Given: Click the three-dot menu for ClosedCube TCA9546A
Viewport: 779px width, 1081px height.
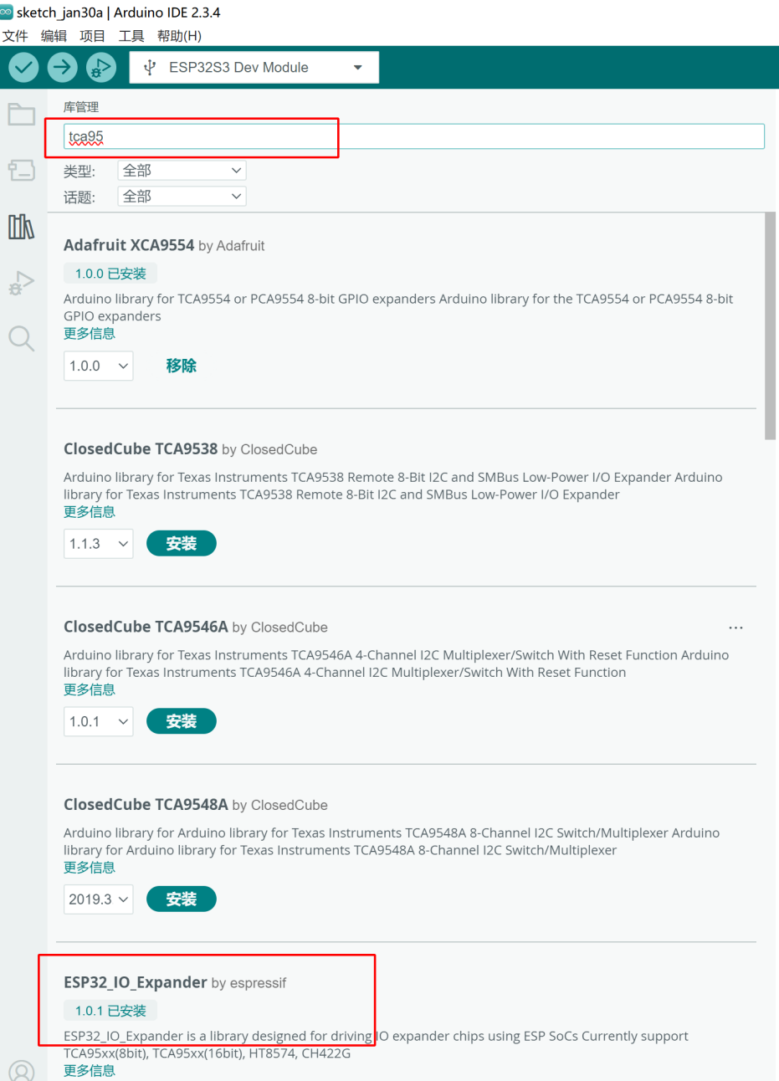Looking at the screenshot, I should coord(735,628).
